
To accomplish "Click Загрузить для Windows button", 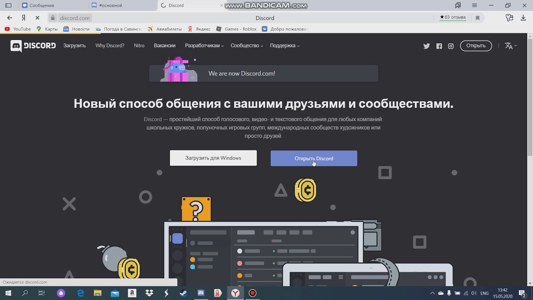I will click(213, 158).
